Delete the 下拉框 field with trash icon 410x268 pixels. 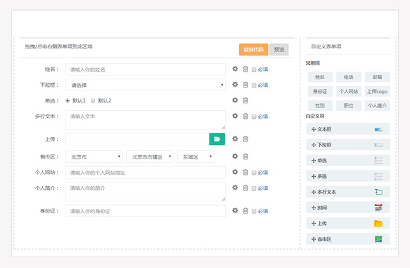click(245, 85)
